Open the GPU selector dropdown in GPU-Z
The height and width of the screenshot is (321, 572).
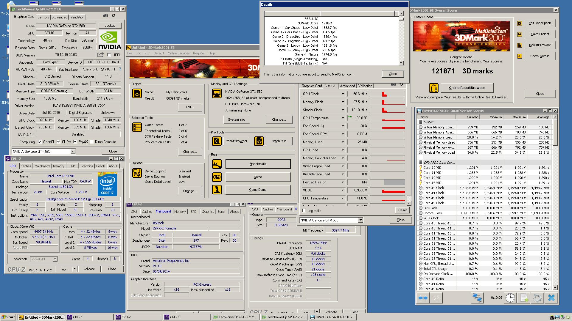point(73,152)
